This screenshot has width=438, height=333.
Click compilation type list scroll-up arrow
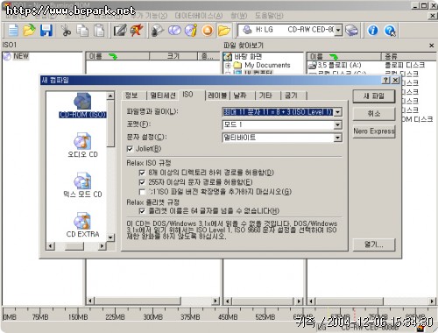tap(110, 96)
